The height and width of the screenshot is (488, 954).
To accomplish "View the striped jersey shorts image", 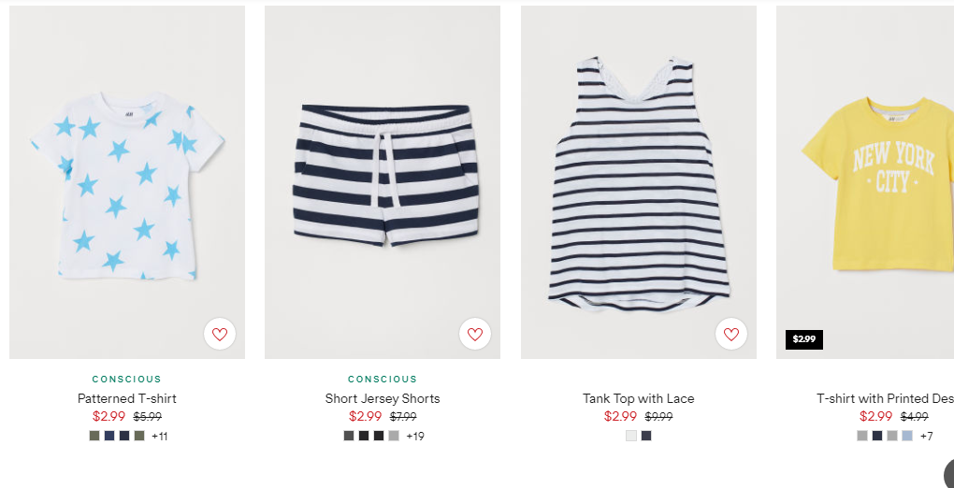I will point(383,182).
